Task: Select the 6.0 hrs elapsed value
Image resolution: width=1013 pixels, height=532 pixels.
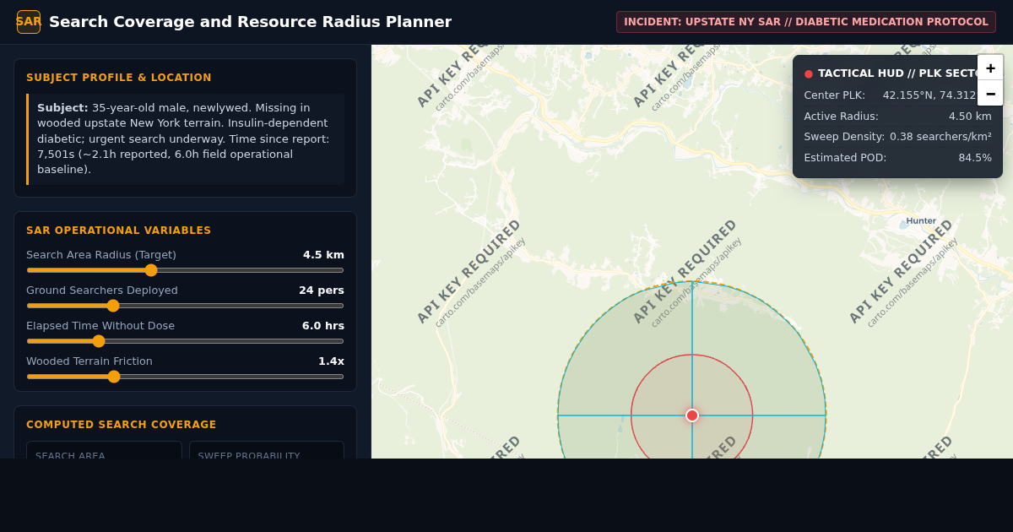Action: 323,326
